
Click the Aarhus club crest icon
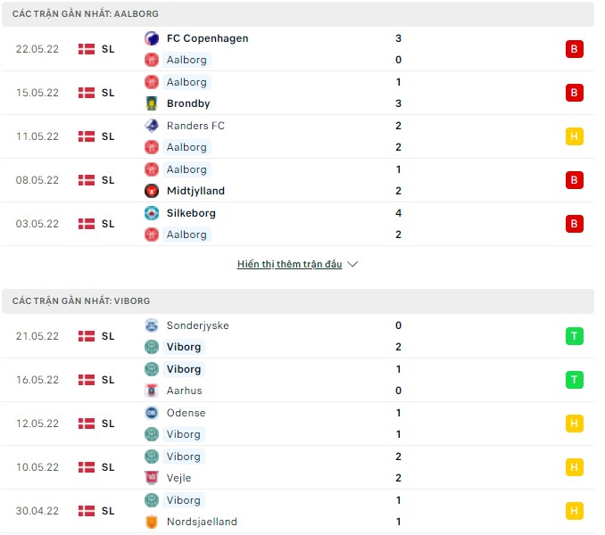point(152,391)
